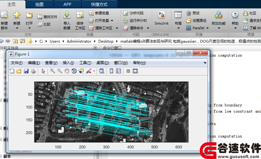
Task: Click Find Files (查找文件)
Action: [x=47, y=17]
